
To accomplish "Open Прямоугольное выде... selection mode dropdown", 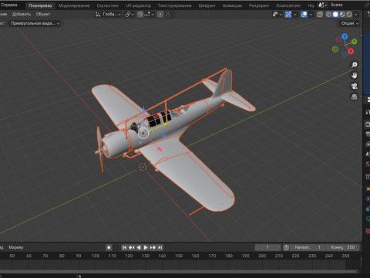I will (35, 23).
